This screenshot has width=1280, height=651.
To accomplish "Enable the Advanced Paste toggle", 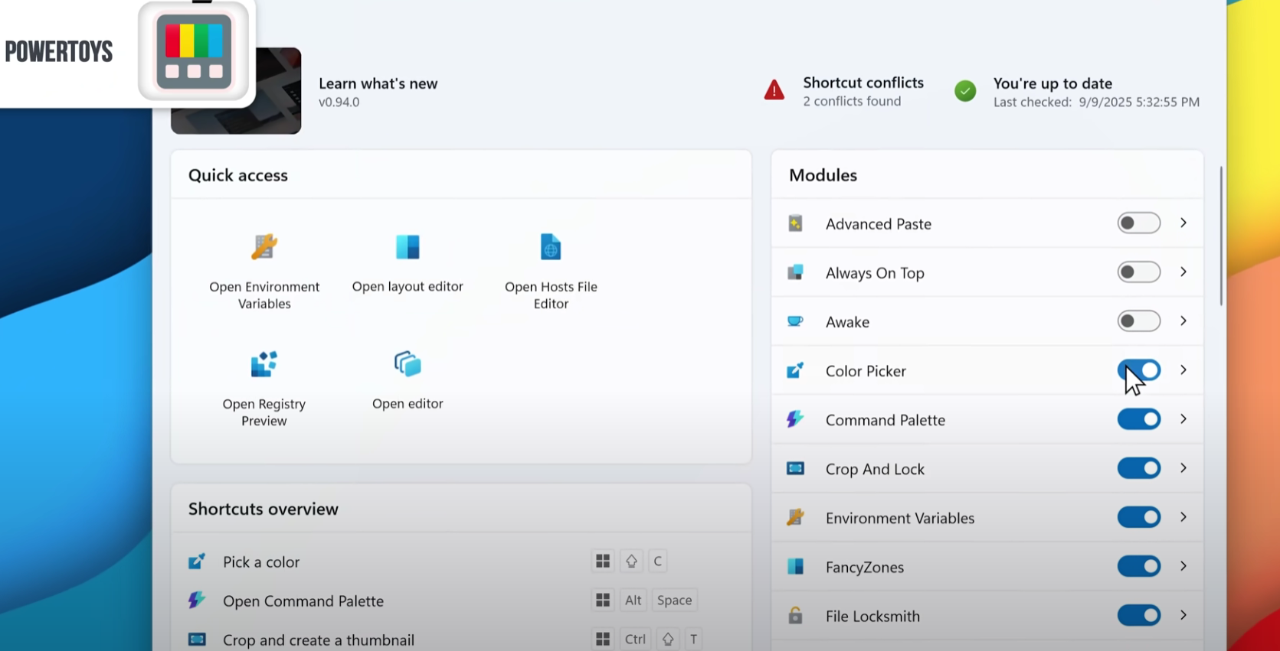I will coord(1138,223).
